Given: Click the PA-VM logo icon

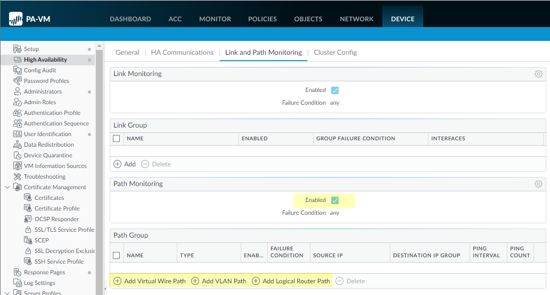Looking at the screenshot, I should click(16, 20).
